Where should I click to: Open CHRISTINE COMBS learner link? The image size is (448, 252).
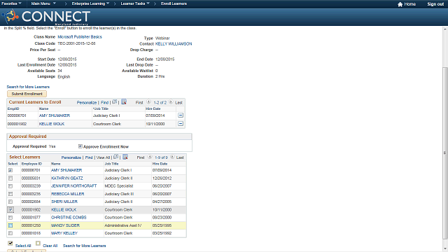point(69,218)
